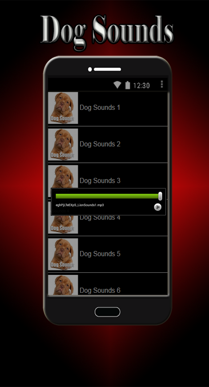
Task: Click the middle of the green progress bar
Action: click(107, 196)
